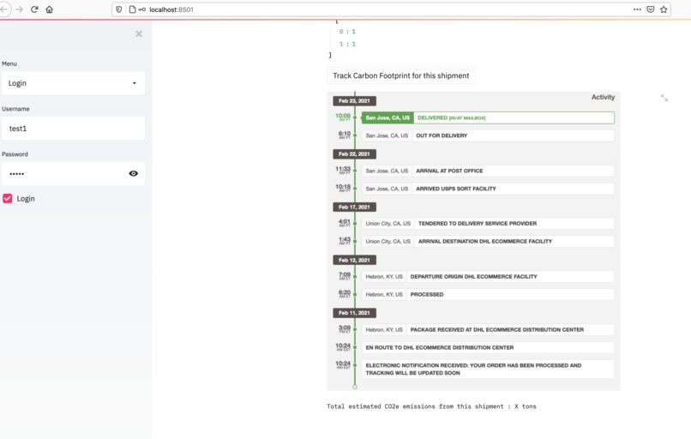Click the 7:09 time label
691x439 pixels.
(x=344, y=275)
